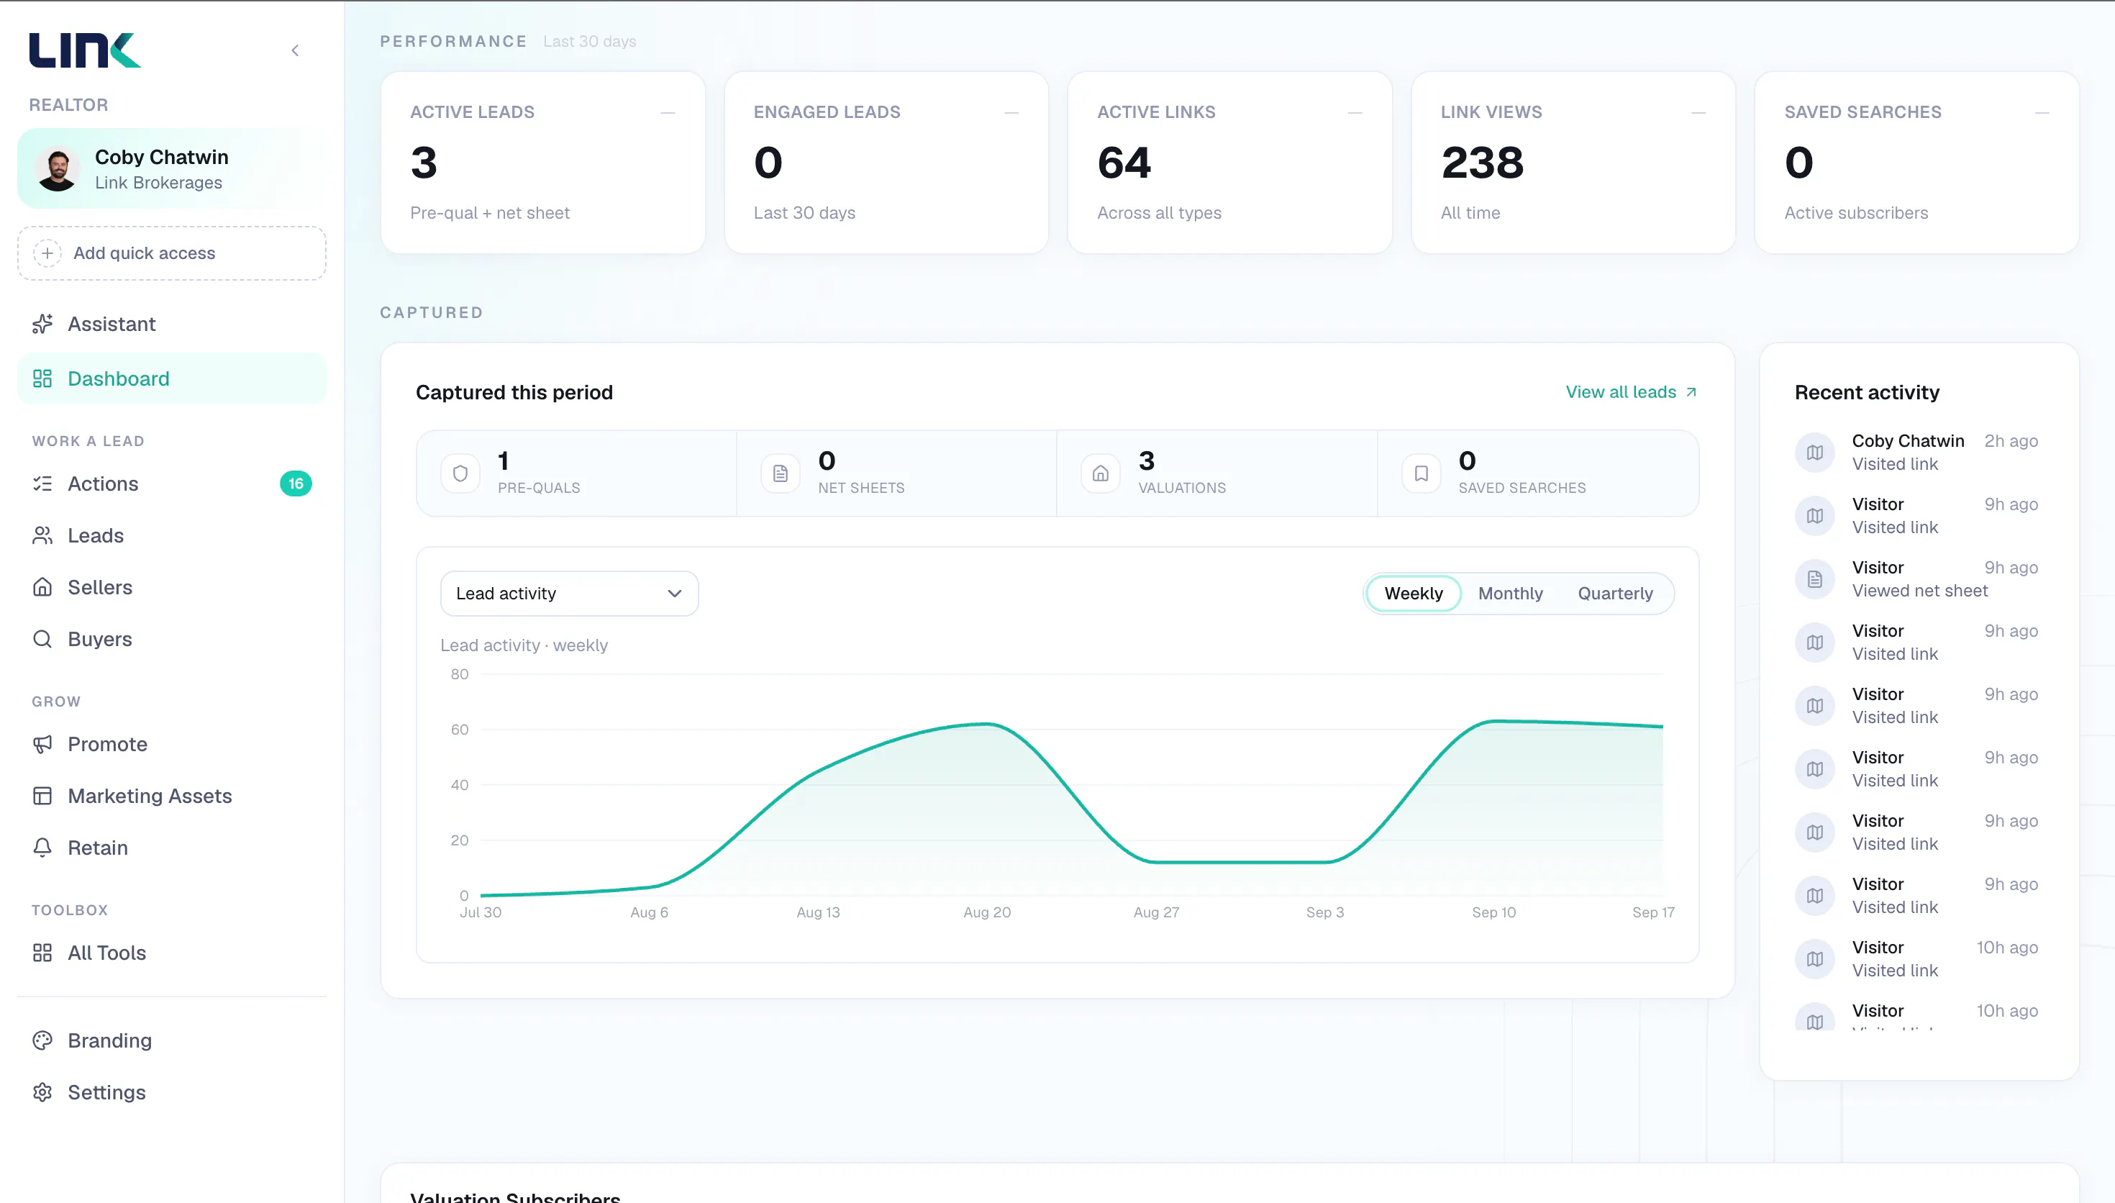This screenshot has width=2115, height=1203.
Task: Click the Net sheets document icon
Action: pyautogui.click(x=781, y=473)
